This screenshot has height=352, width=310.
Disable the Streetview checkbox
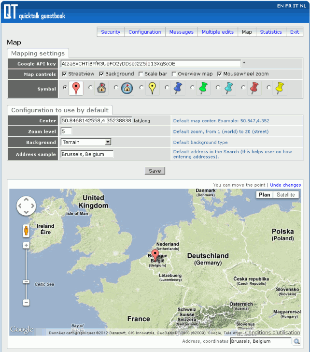[65, 74]
